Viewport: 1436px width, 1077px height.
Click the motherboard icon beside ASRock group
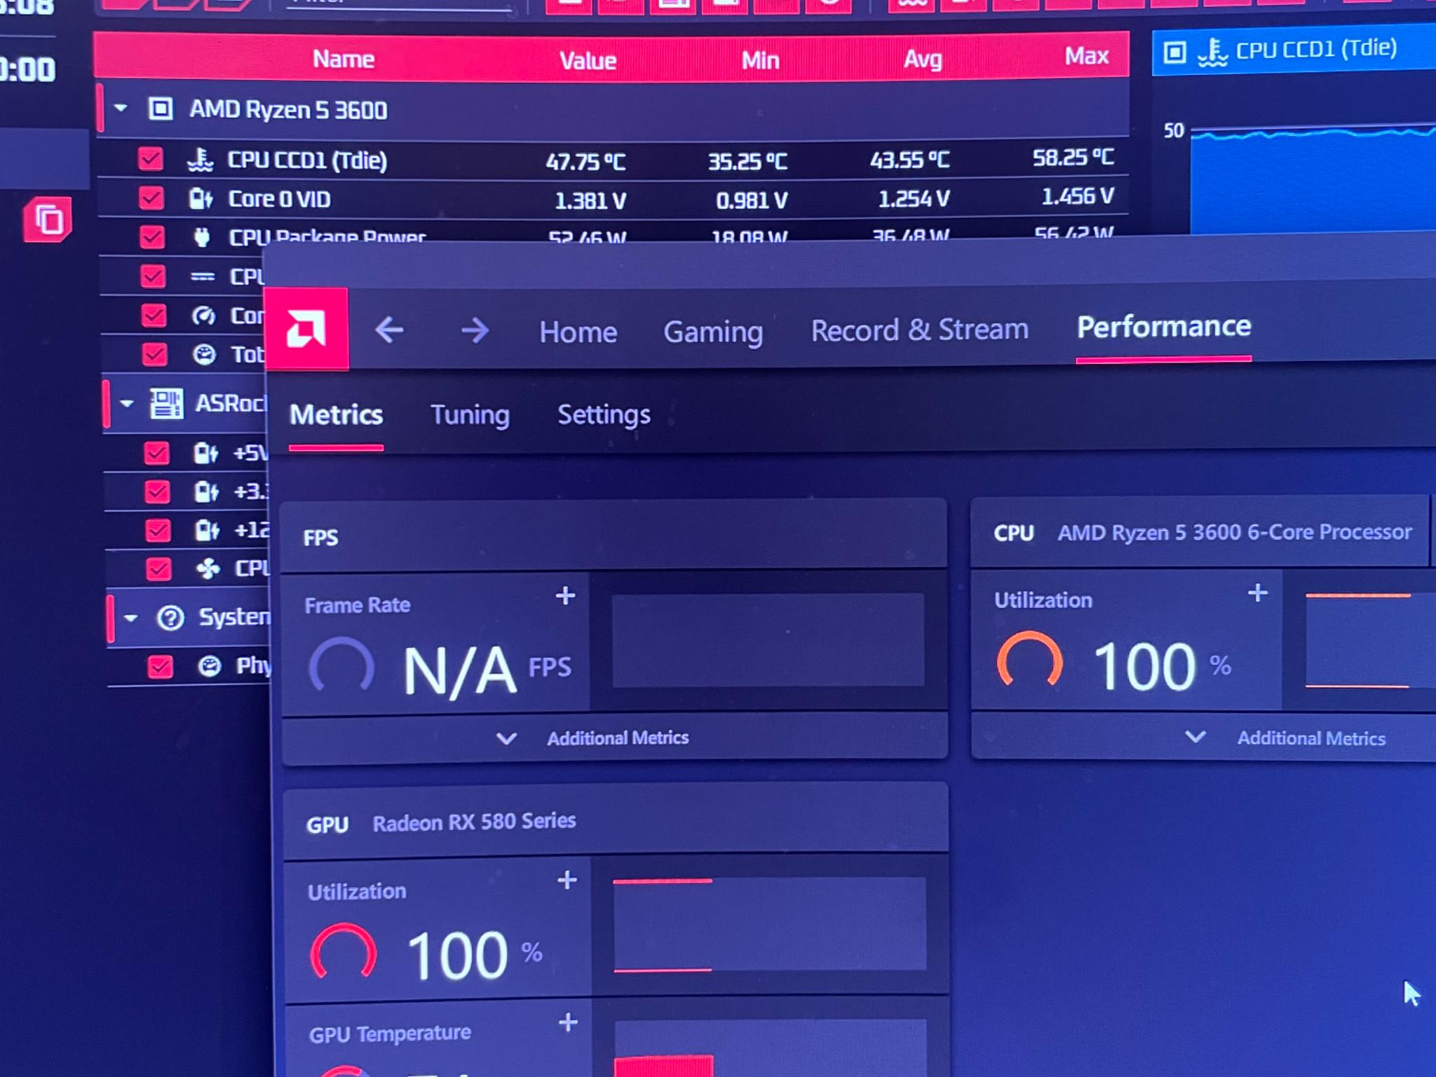(166, 404)
